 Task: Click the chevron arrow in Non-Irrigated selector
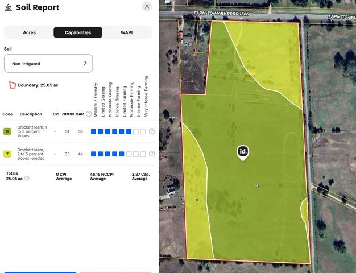85,63
